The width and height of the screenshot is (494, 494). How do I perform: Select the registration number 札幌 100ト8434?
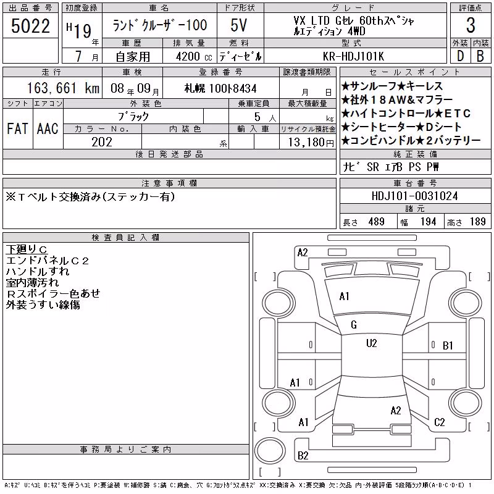[220, 88]
